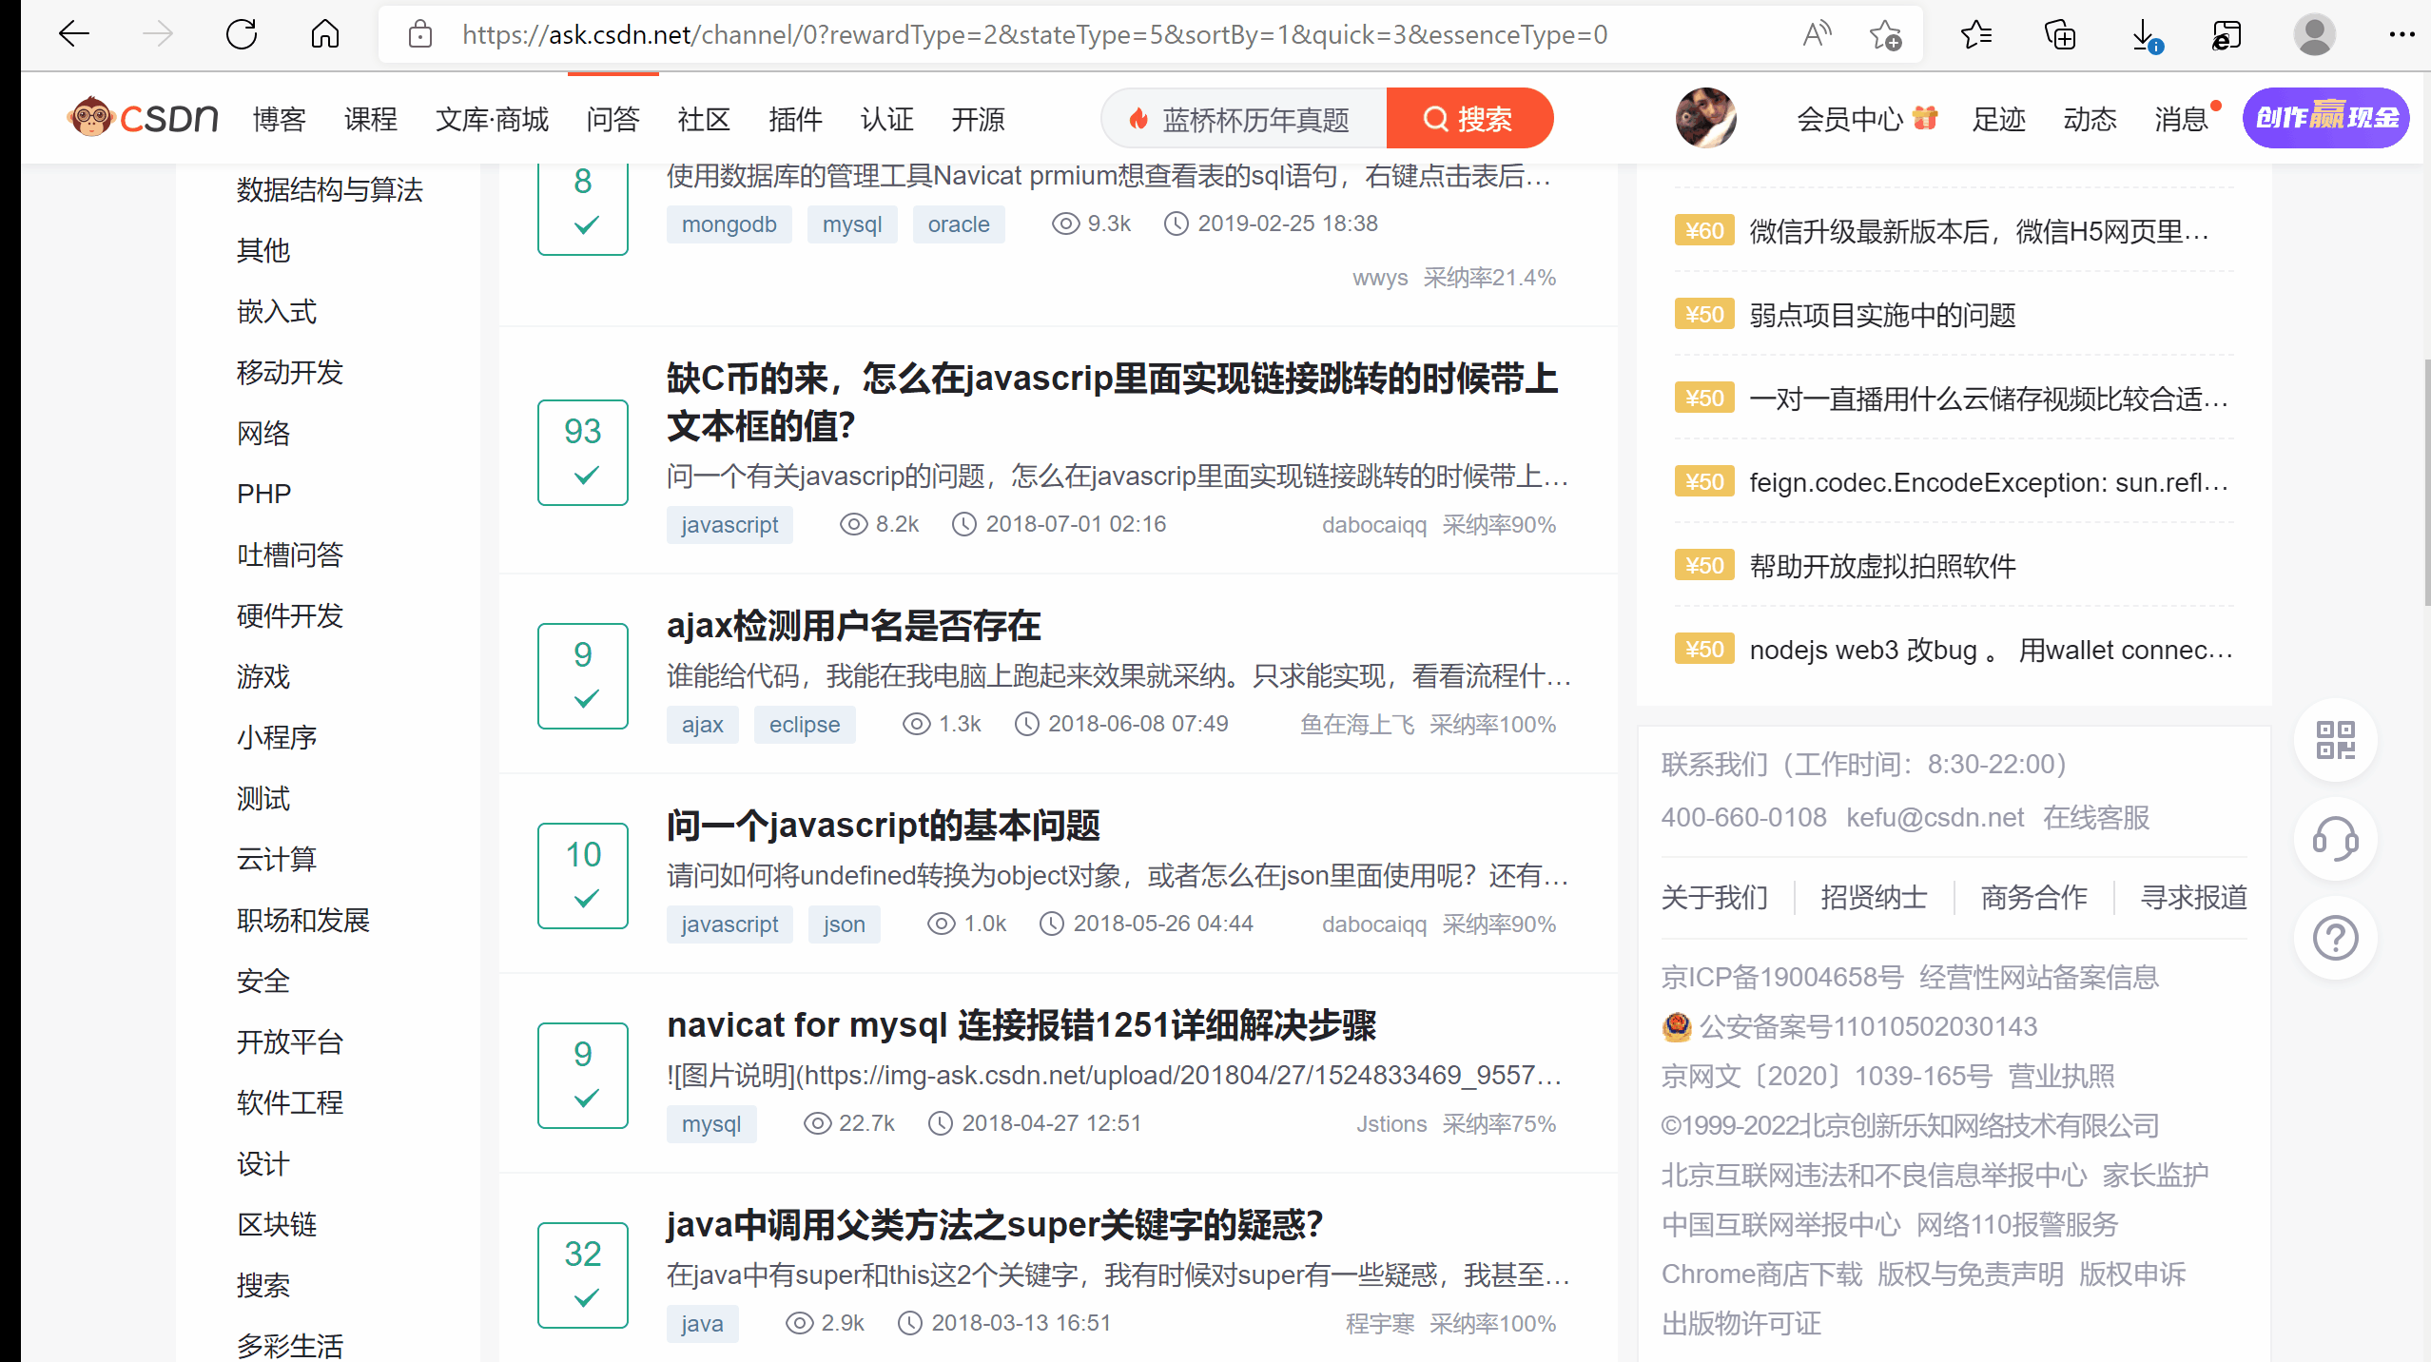Click the CSDN user avatar picture

pos(1705,118)
